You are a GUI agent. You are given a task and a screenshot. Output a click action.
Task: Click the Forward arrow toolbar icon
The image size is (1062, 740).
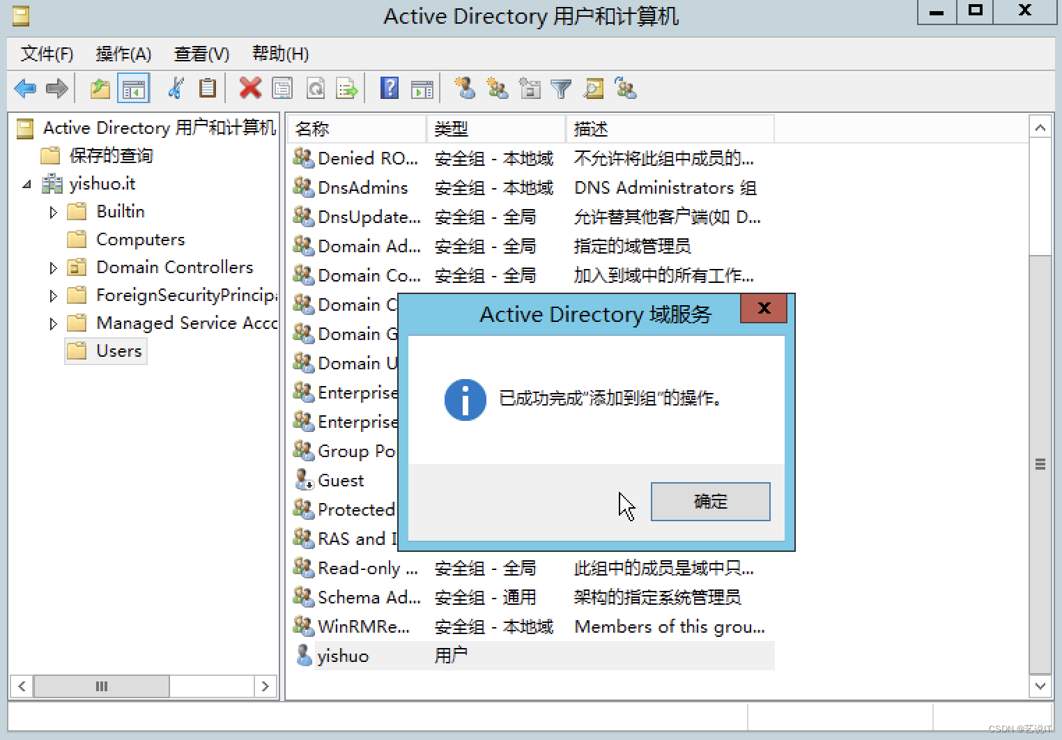coord(57,88)
